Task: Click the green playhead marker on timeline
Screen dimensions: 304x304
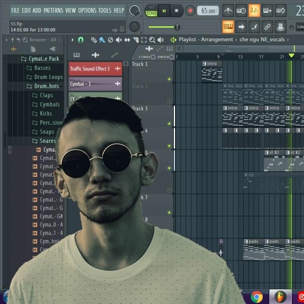Action: [291, 55]
